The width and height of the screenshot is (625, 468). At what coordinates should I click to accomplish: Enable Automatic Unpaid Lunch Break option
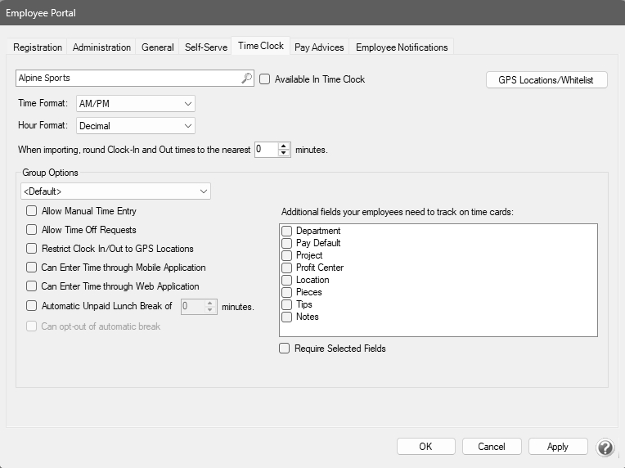tap(32, 307)
